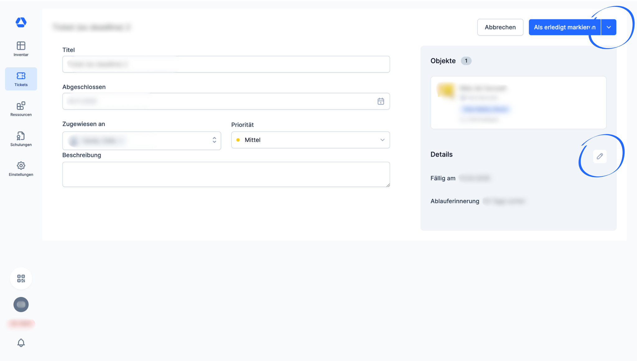The image size is (637, 361).
Task: Open the notifications bell
Action: 21,343
